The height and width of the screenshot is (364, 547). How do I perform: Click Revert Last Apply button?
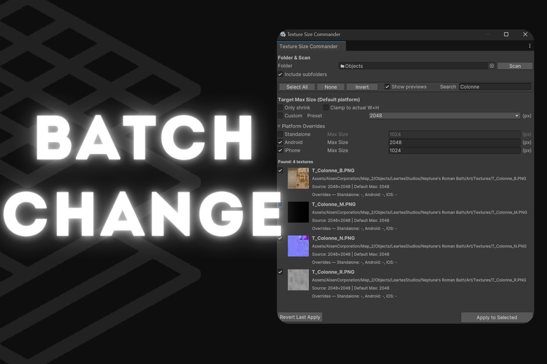(x=300, y=317)
